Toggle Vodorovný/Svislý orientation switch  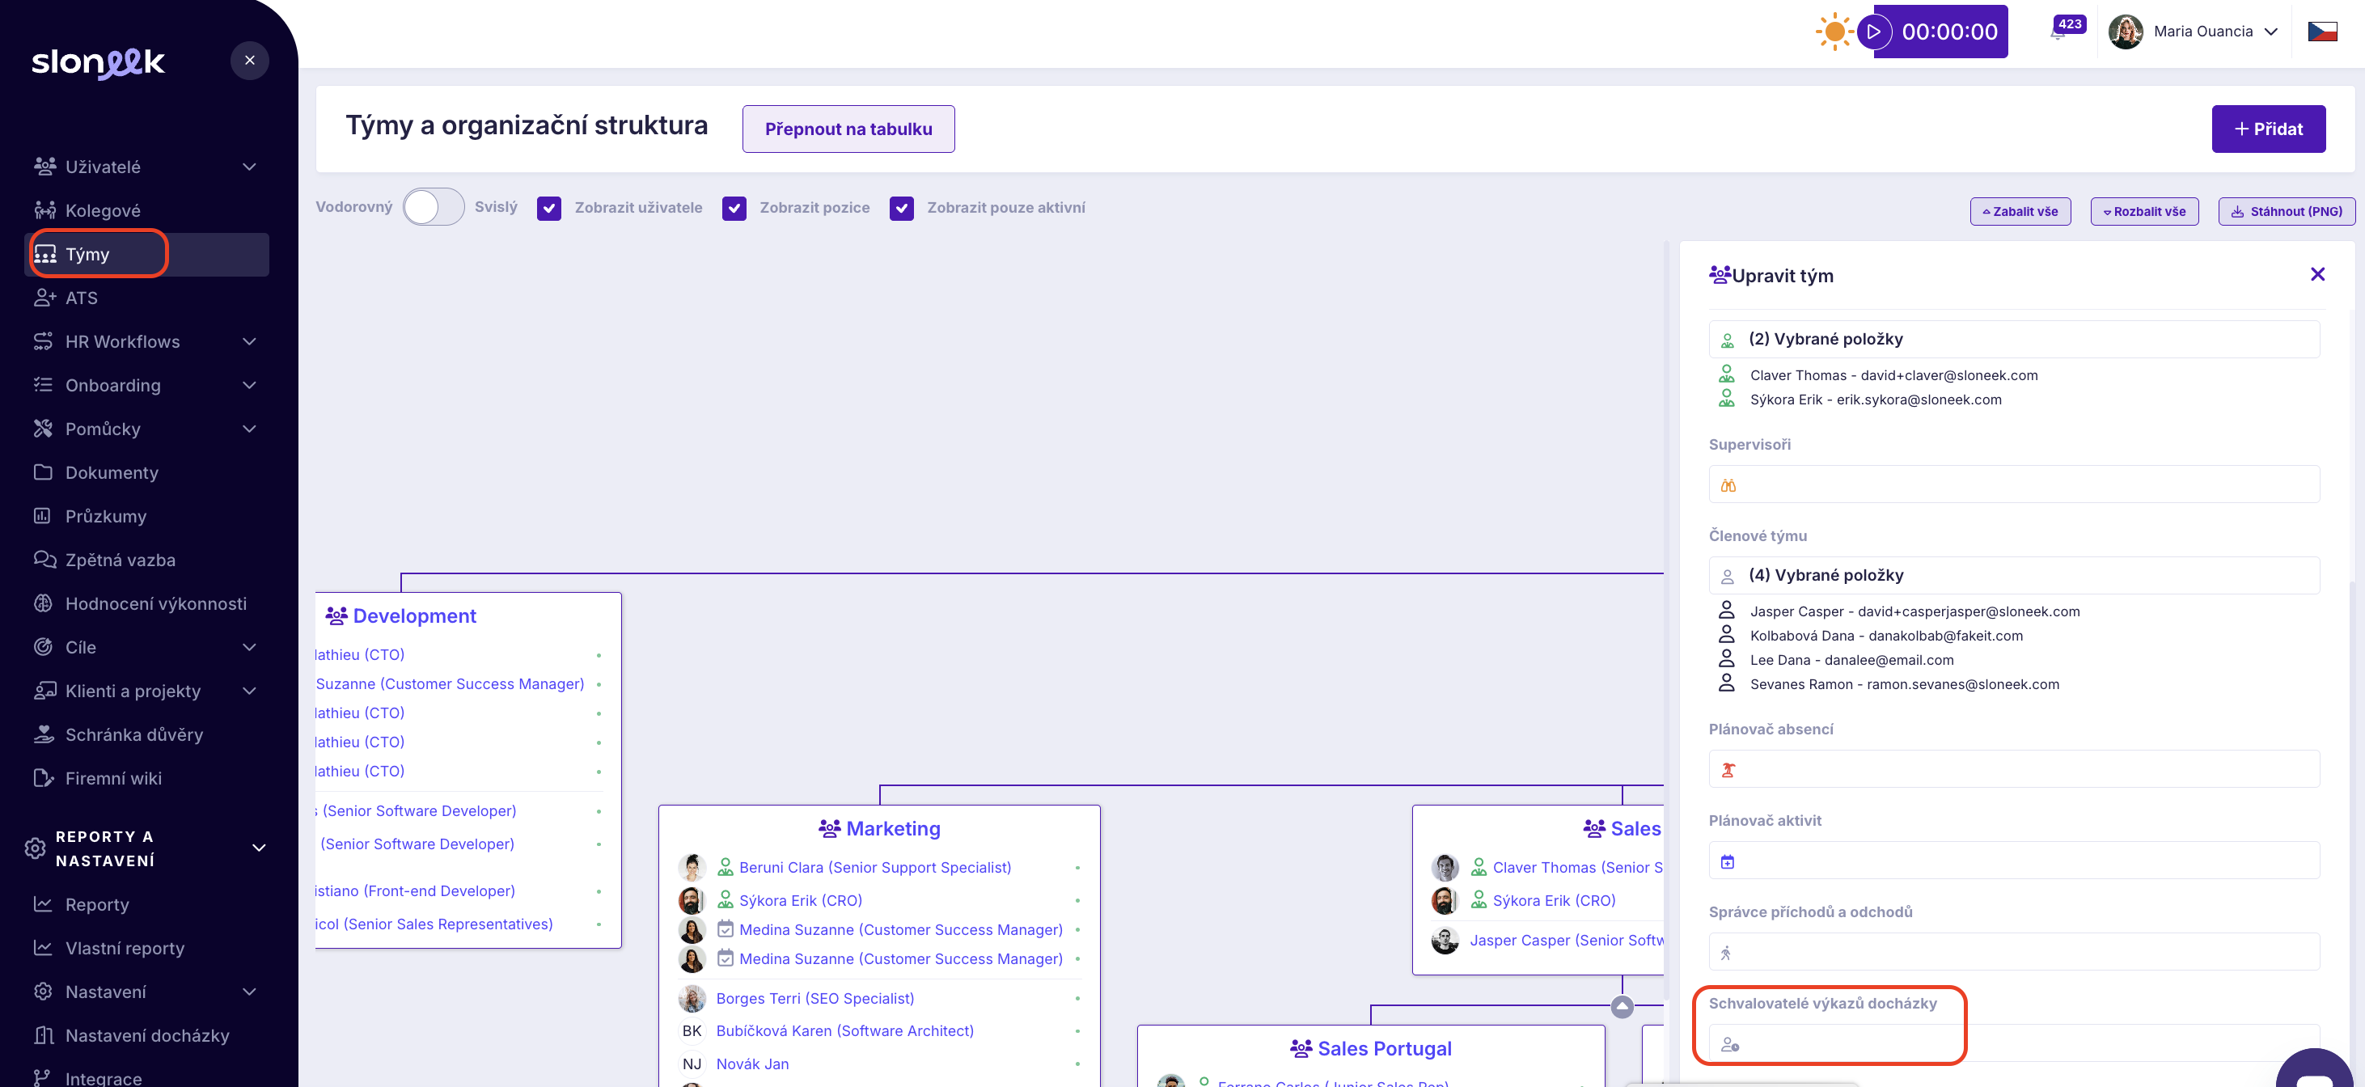[x=434, y=206]
